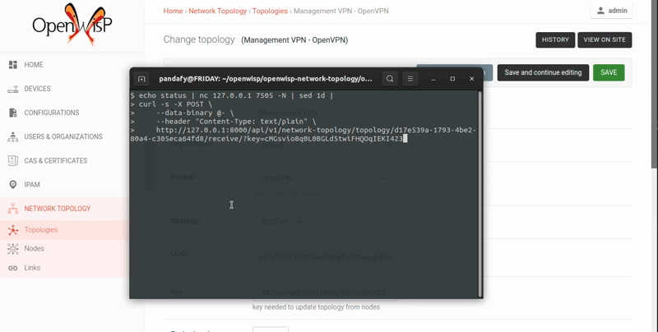The height and width of the screenshot is (332, 658).
Task: Click 'key needed to update topology from nodes' text
Action: [316, 307]
